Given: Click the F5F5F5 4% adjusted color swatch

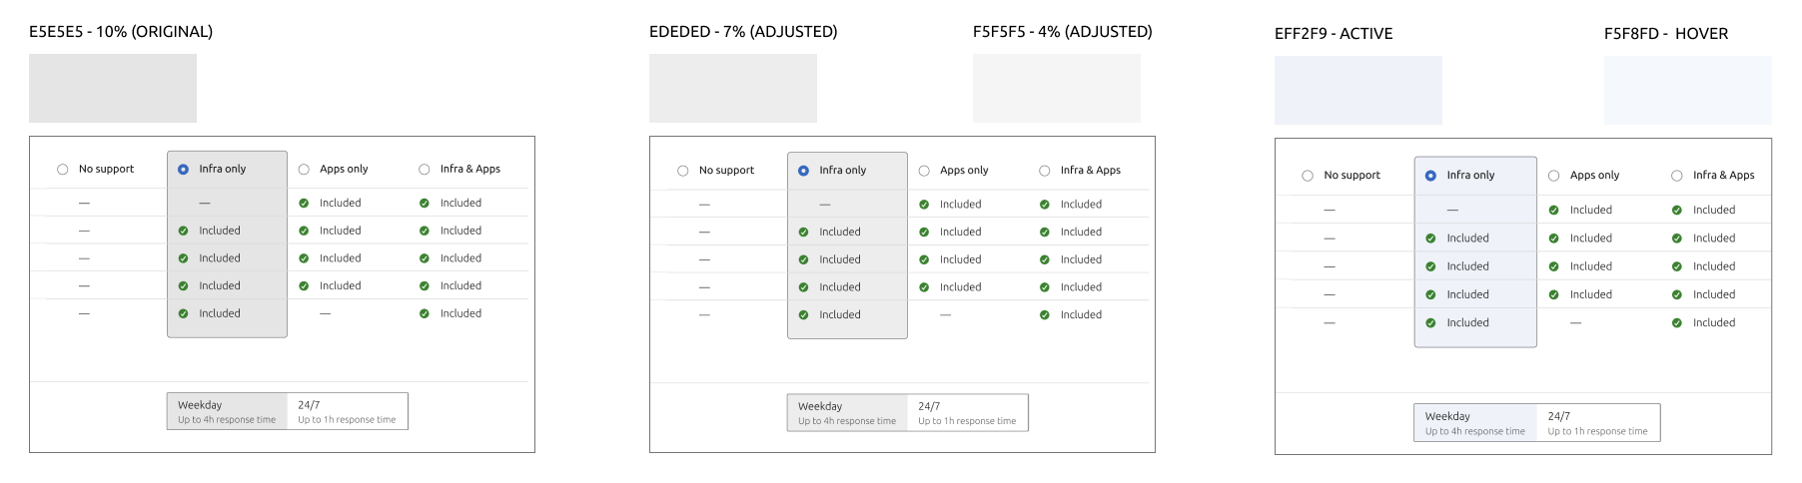Looking at the screenshot, I should click(x=1057, y=89).
